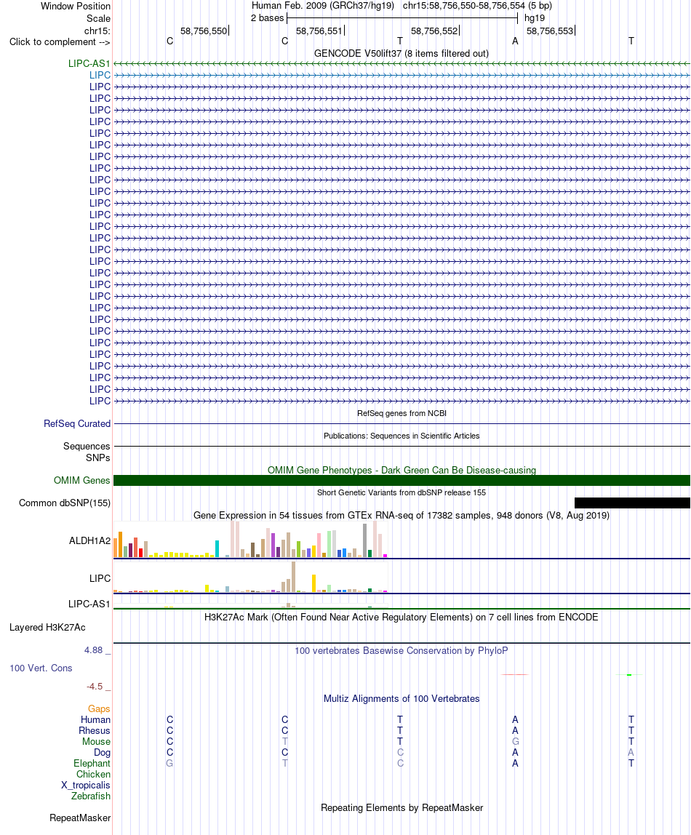Click the dark green OMIM gene bar
Image resolution: width=691 pixels, height=835 pixels.
coord(402,480)
